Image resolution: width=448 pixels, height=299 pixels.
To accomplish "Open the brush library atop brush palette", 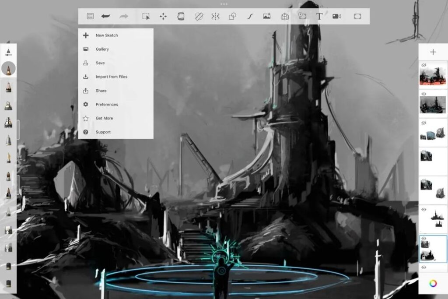I will click(8, 53).
